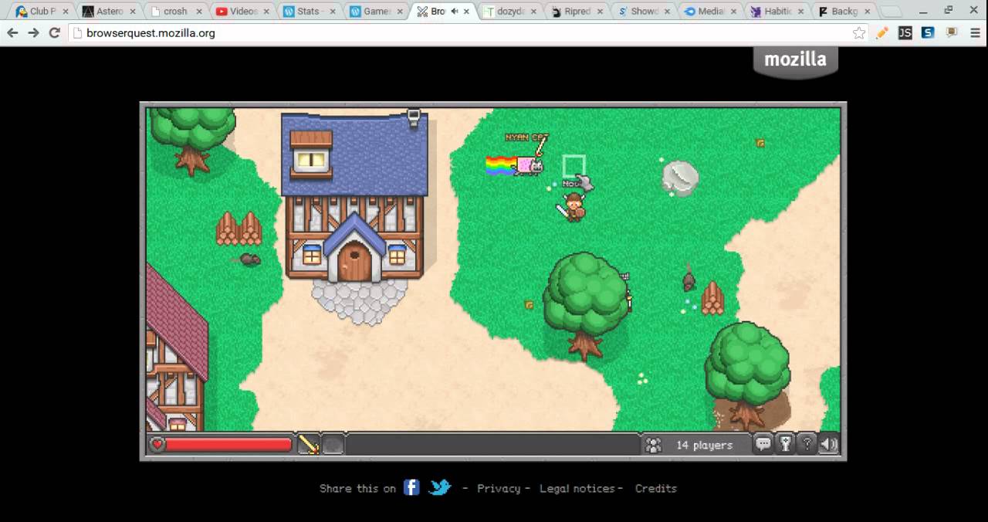The width and height of the screenshot is (988, 522).
Task: Click the orange pencil extension icon
Action: tap(882, 32)
